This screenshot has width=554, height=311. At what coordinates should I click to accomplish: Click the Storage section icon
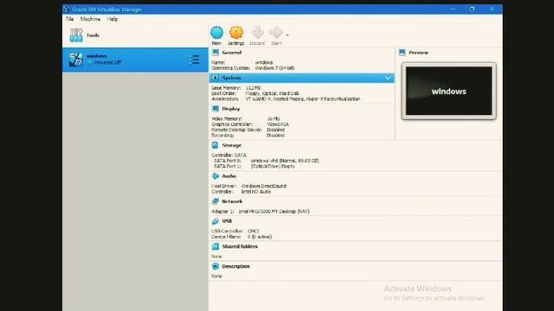pos(216,145)
